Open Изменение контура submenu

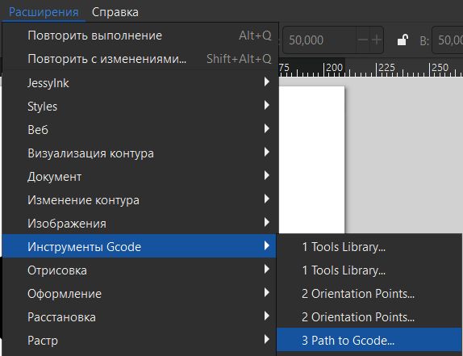click(x=140, y=200)
